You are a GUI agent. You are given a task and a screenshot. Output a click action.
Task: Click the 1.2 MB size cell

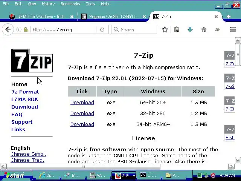pyautogui.click(x=198, y=113)
